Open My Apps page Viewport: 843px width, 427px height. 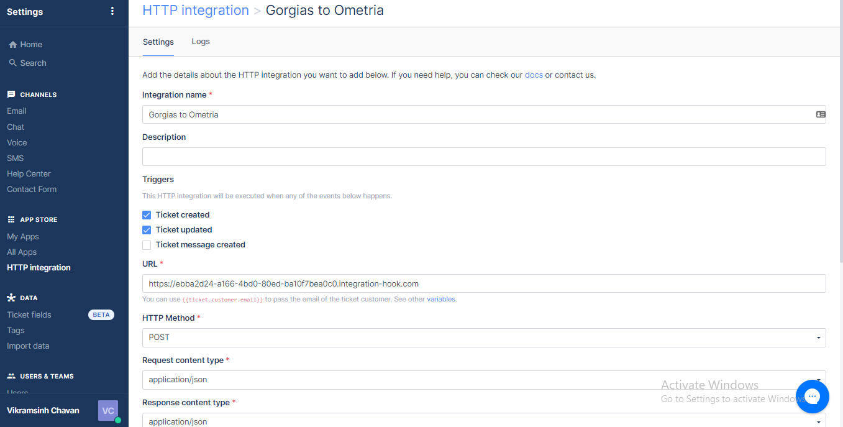(x=23, y=236)
